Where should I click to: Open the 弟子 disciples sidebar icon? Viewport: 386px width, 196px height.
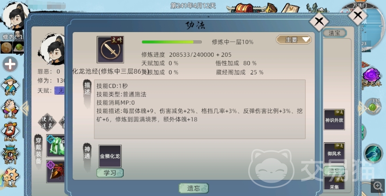(10, 86)
